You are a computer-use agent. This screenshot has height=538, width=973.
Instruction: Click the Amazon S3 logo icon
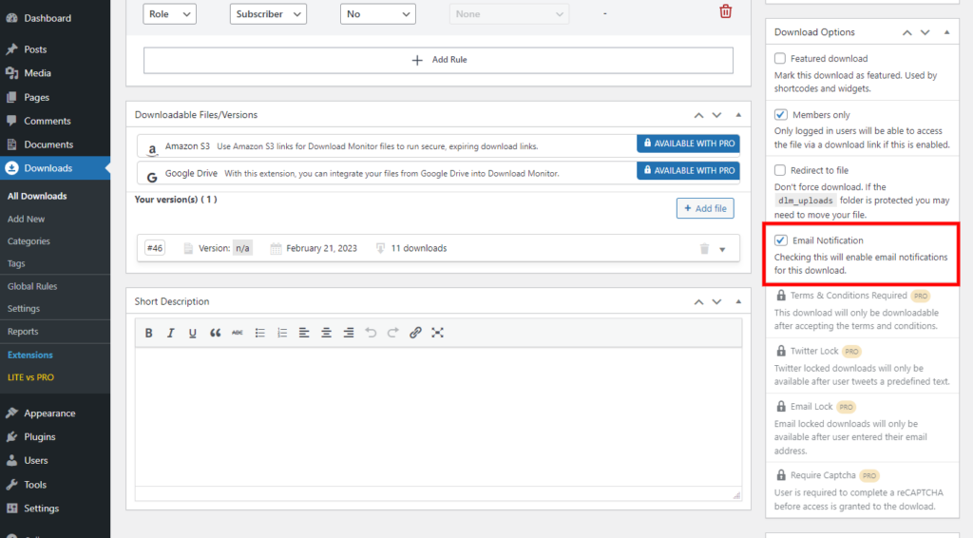point(152,149)
